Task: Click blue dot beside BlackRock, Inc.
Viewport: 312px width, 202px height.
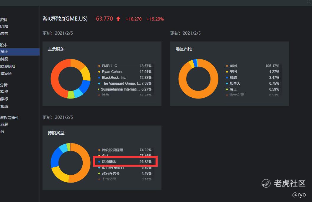Action: [99, 78]
